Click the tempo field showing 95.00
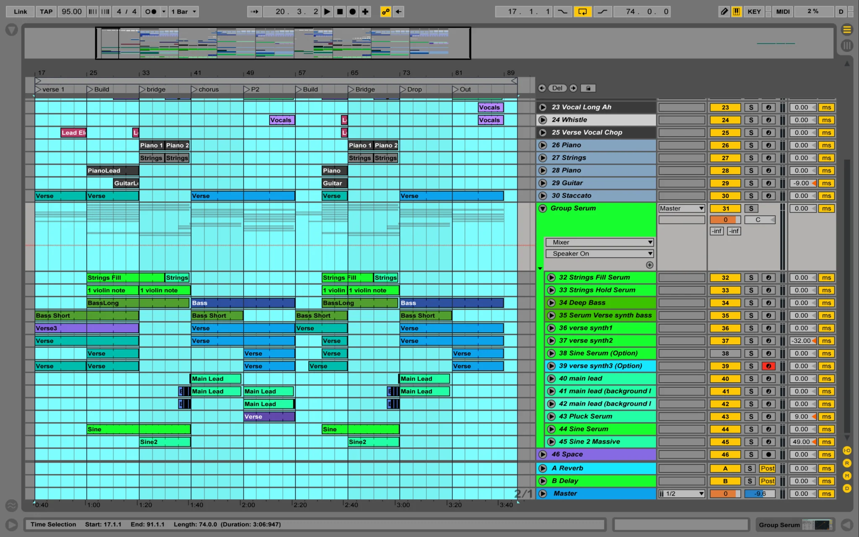Screen dimensions: 859x537 pyautogui.click(x=72, y=12)
